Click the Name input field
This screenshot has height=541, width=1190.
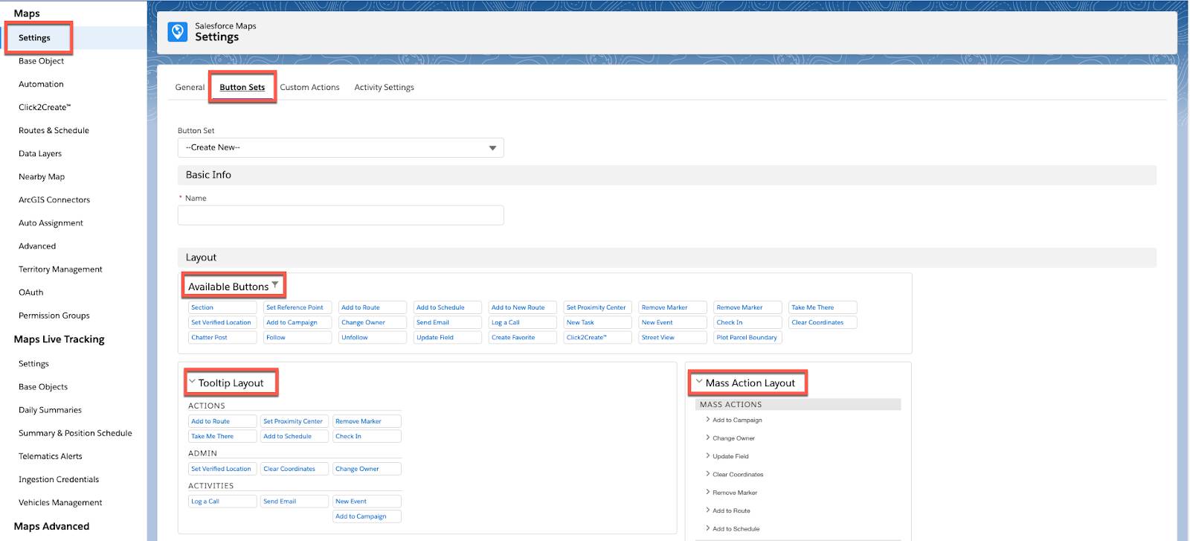341,215
